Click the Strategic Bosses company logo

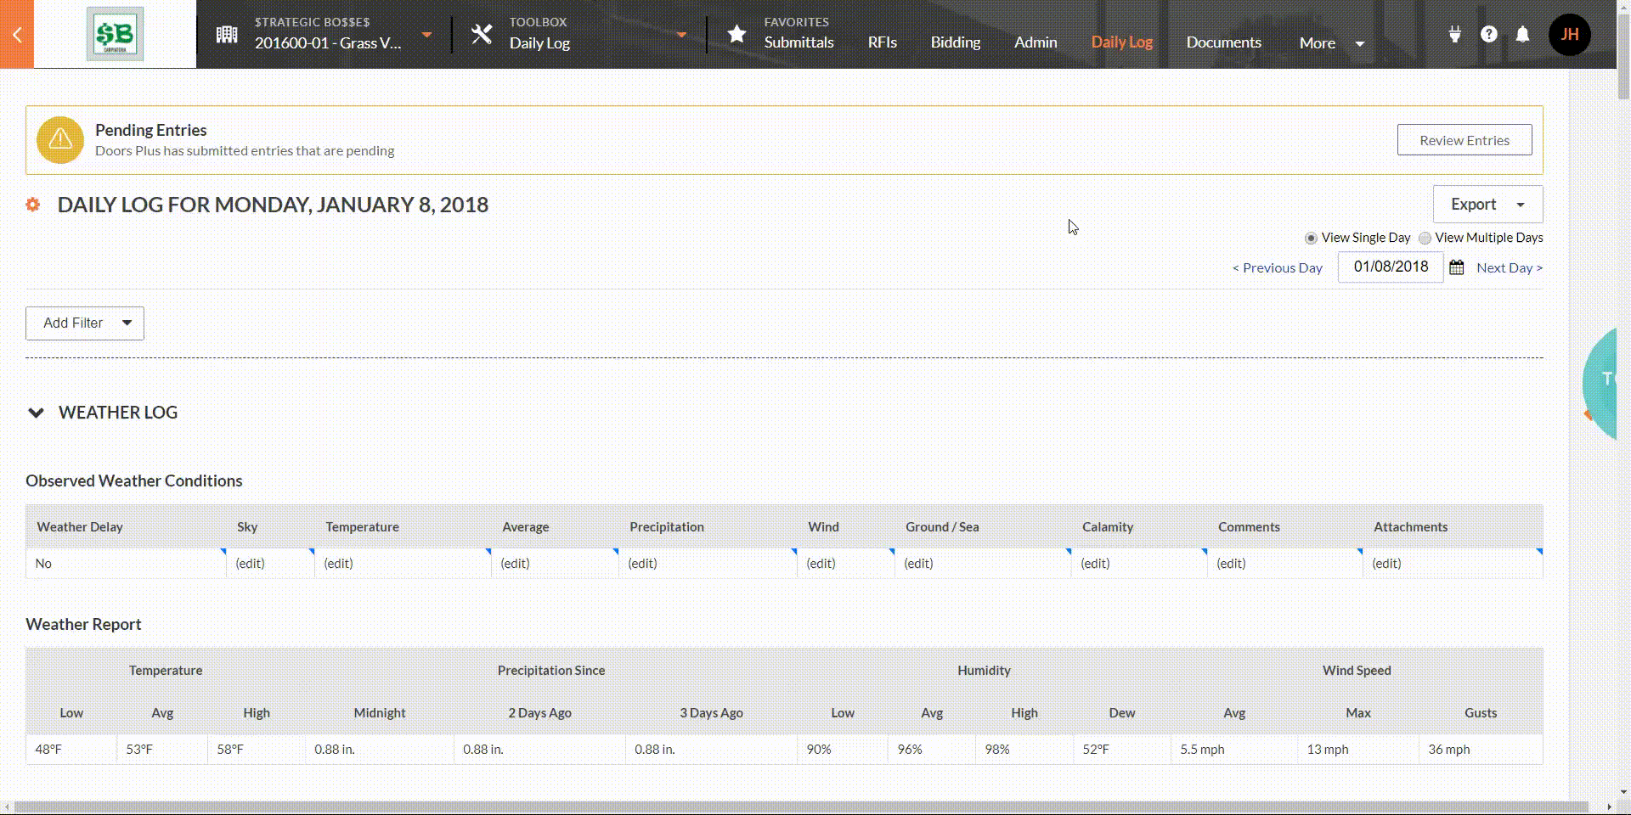115,34
